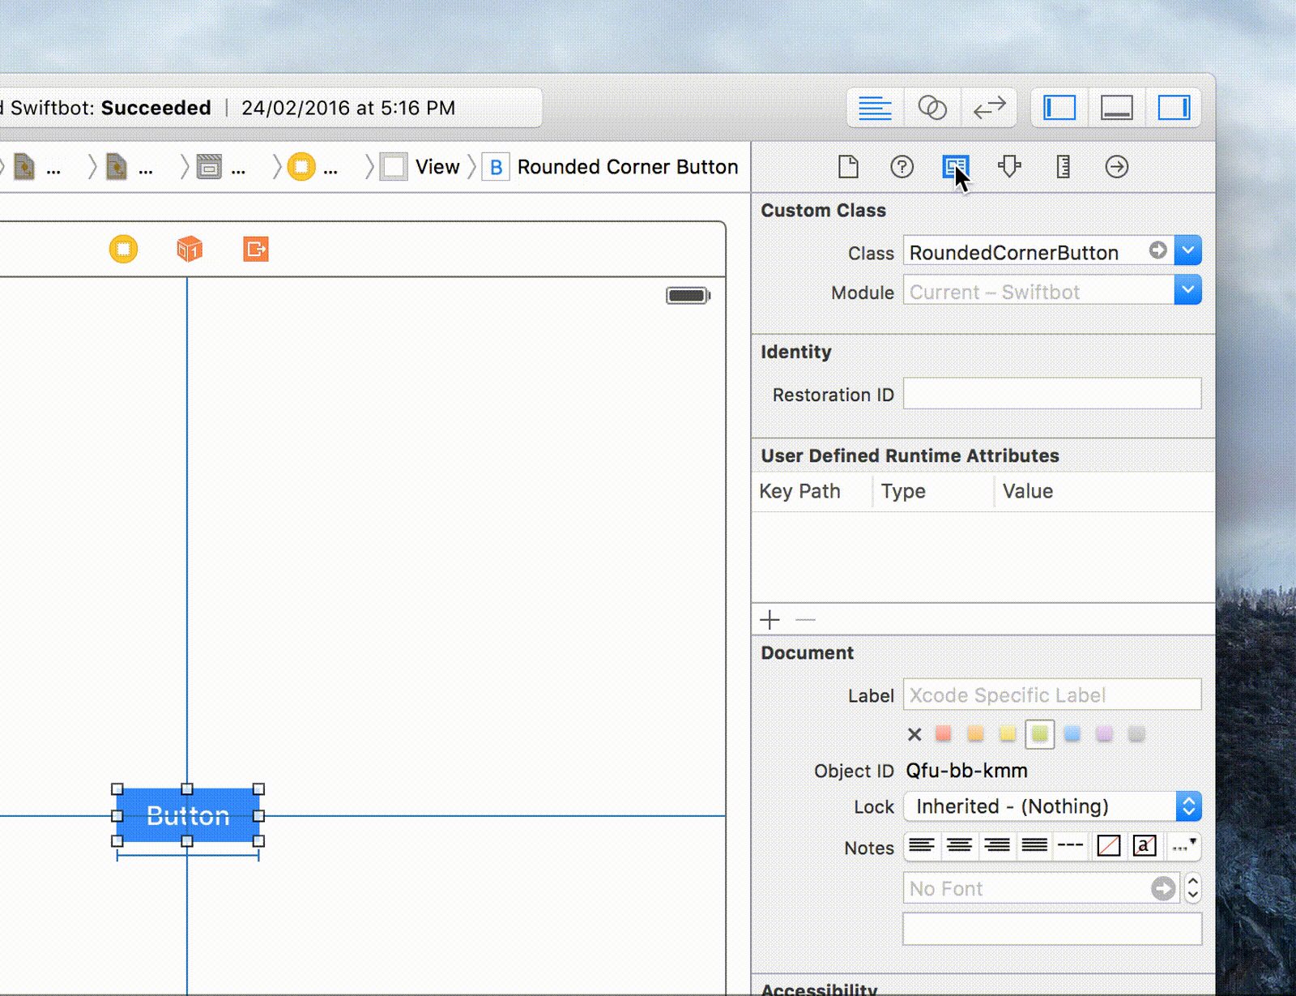Choose the red label color swatch
The image size is (1296, 996).
[x=943, y=734]
